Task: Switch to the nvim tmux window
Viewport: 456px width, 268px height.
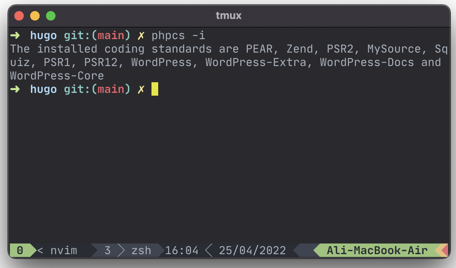Action: click(x=64, y=250)
